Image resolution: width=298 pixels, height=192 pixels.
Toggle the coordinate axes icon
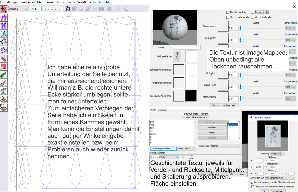click(118, 9)
